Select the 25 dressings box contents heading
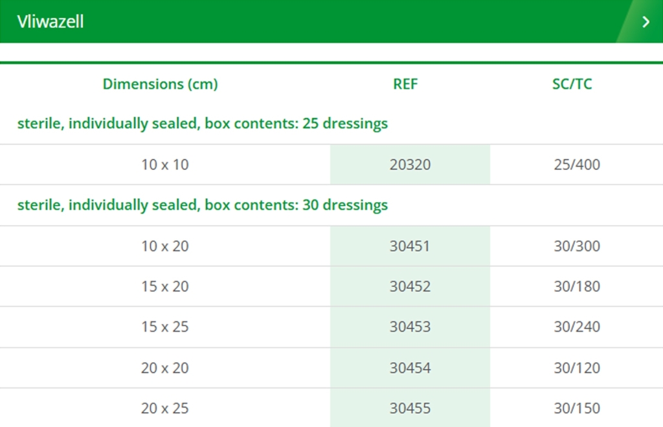 [x=203, y=124]
